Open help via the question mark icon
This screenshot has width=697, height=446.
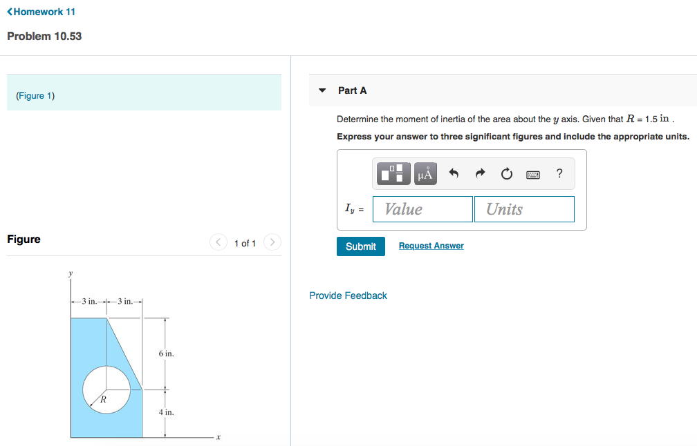tap(559, 173)
